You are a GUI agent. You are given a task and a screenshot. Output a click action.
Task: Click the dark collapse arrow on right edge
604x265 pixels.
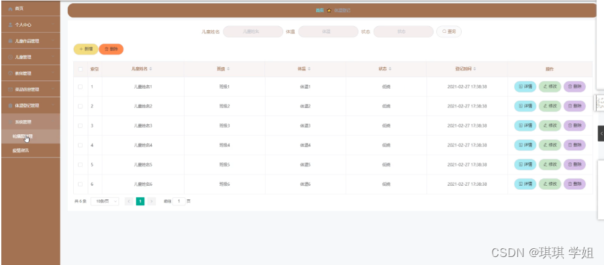[601, 134]
